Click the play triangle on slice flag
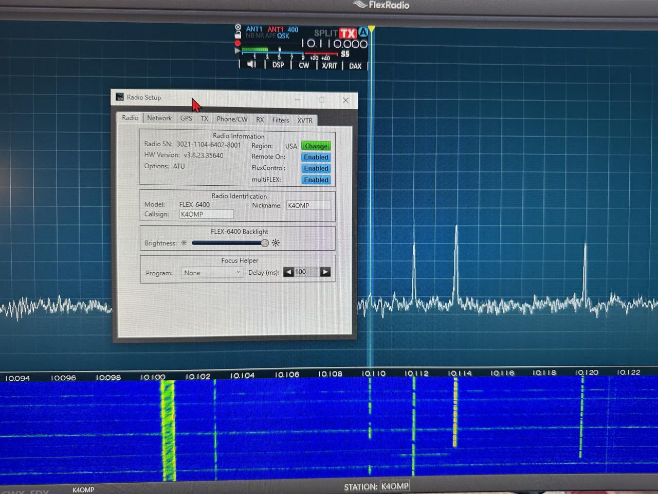658x494 pixels. (237, 51)
